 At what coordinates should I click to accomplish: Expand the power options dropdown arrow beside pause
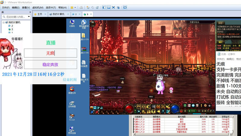coord(75,7)
